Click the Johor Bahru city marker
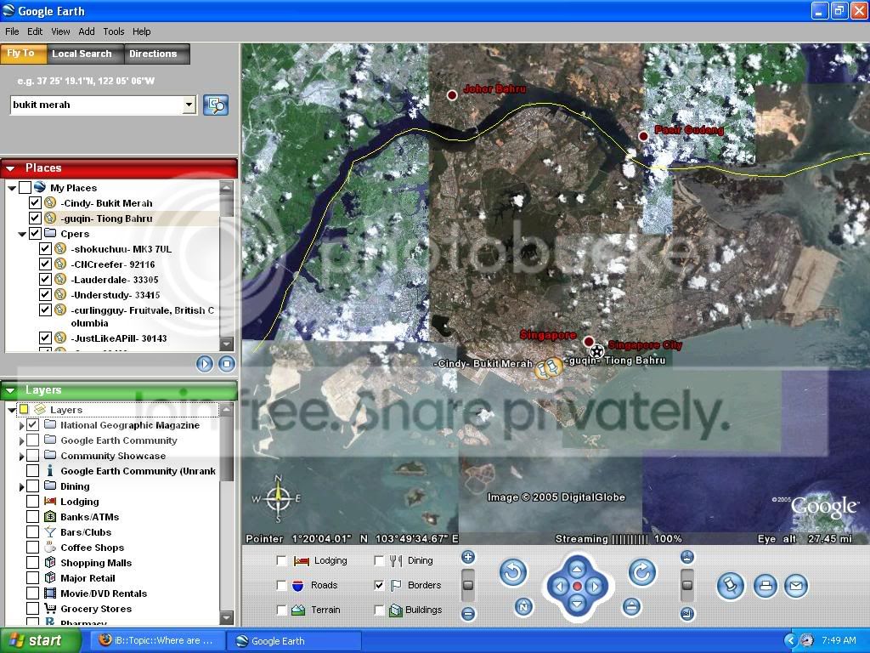870x653 pixels. 452,95
